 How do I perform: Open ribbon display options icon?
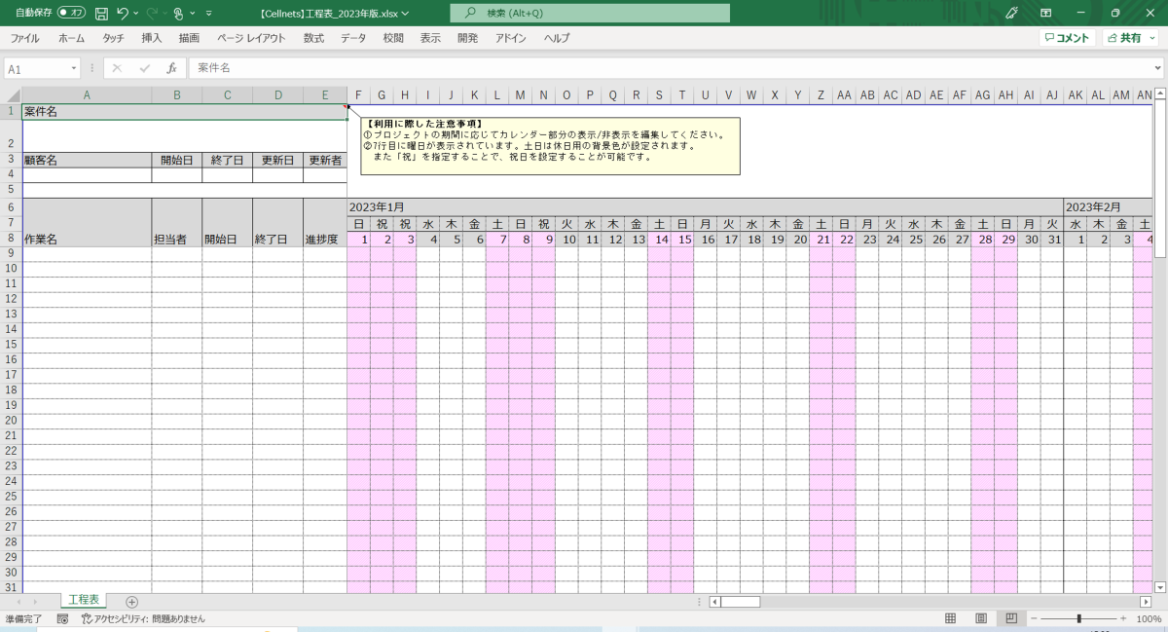click(1046, 14)
